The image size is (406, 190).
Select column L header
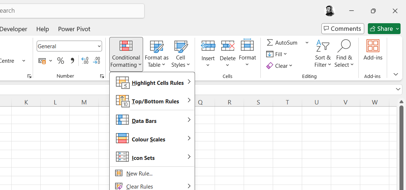pos(55,102)
